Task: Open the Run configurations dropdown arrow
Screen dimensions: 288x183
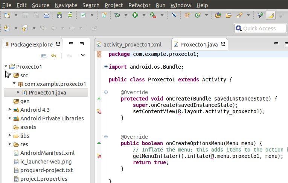Action: click(x=144, y=15)
